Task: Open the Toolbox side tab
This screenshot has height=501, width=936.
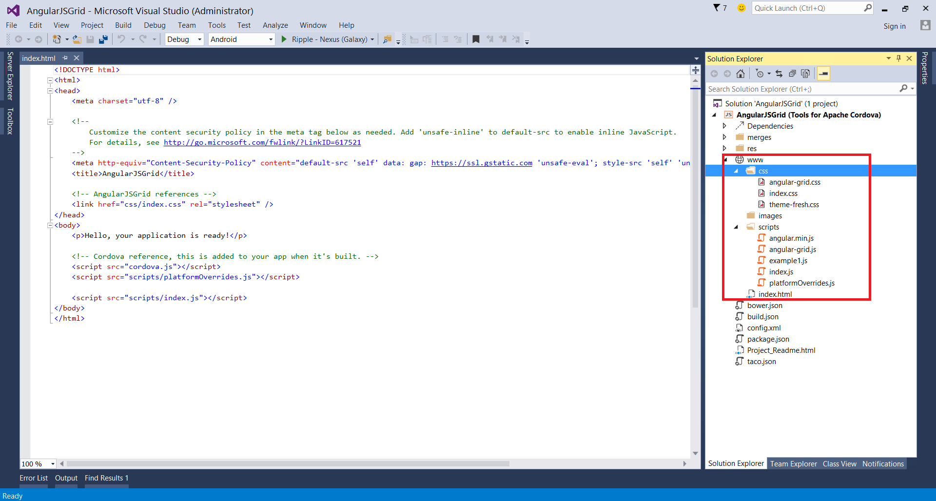Action: [10, 121]
